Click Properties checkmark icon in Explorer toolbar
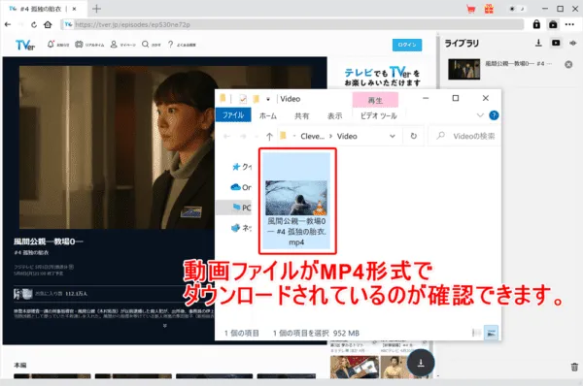The width and height of the screenshot is (583, 386). tap(243, 99)
